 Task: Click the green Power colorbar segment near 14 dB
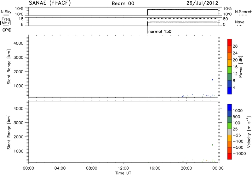click(230, 70)
